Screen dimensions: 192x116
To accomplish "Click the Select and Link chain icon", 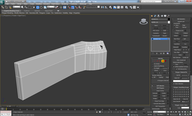I will click(x=3, y=7).
